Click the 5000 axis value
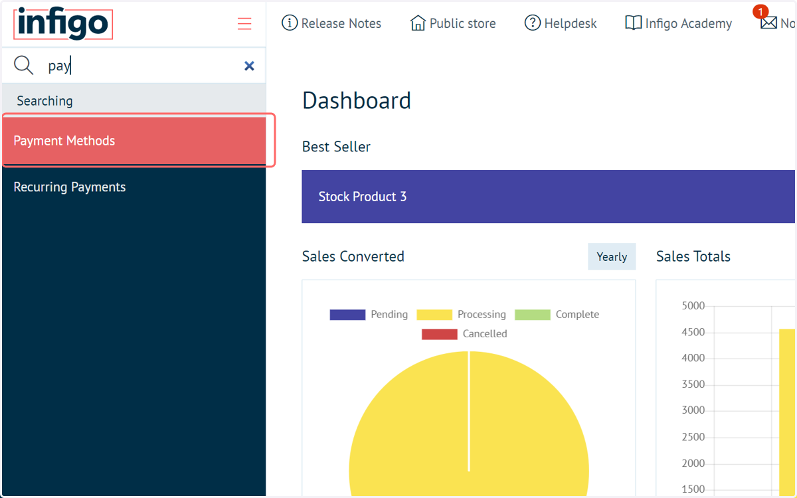The width and height of the screenshot is (797, 498). (x=693, y=306)
